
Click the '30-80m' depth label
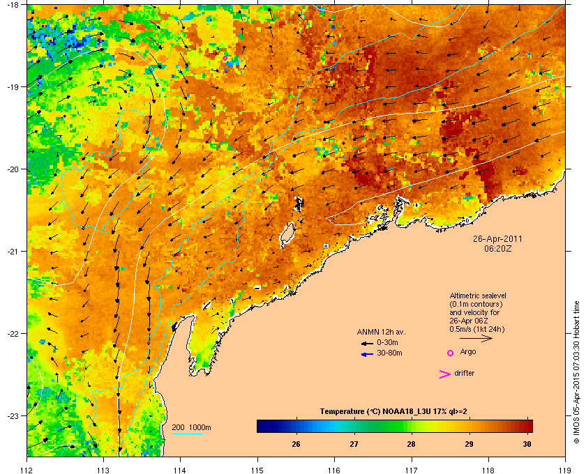pyautogui.click(x=389, y=353)
